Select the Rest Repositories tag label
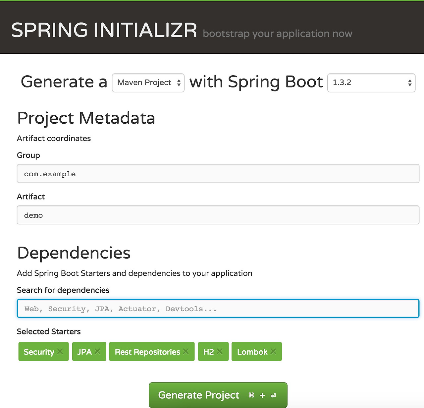The image size is (424, 408). [147, 352]
